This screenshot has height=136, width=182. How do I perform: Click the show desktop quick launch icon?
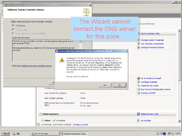coord(18,134)
